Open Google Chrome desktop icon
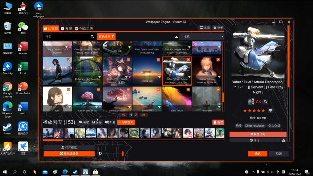The height and width of the screenshot is (176, 313). 8,90
